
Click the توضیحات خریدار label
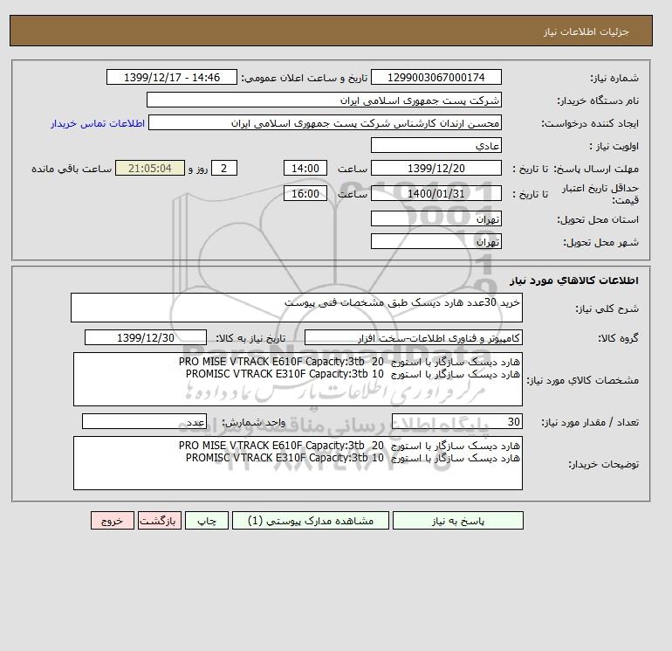point(603,464)
